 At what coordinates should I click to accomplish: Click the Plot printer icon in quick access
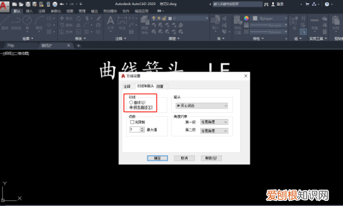pyautogui.click(x=55, y=4)
